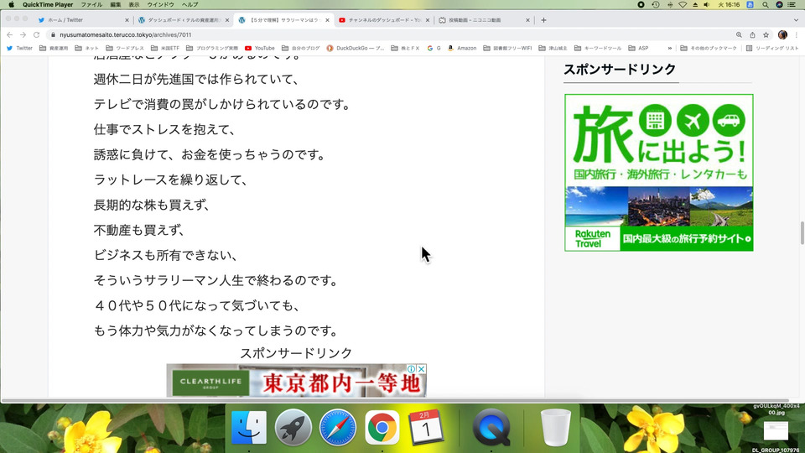Click the page vertical scrollbar thumb

coord(802,233)
